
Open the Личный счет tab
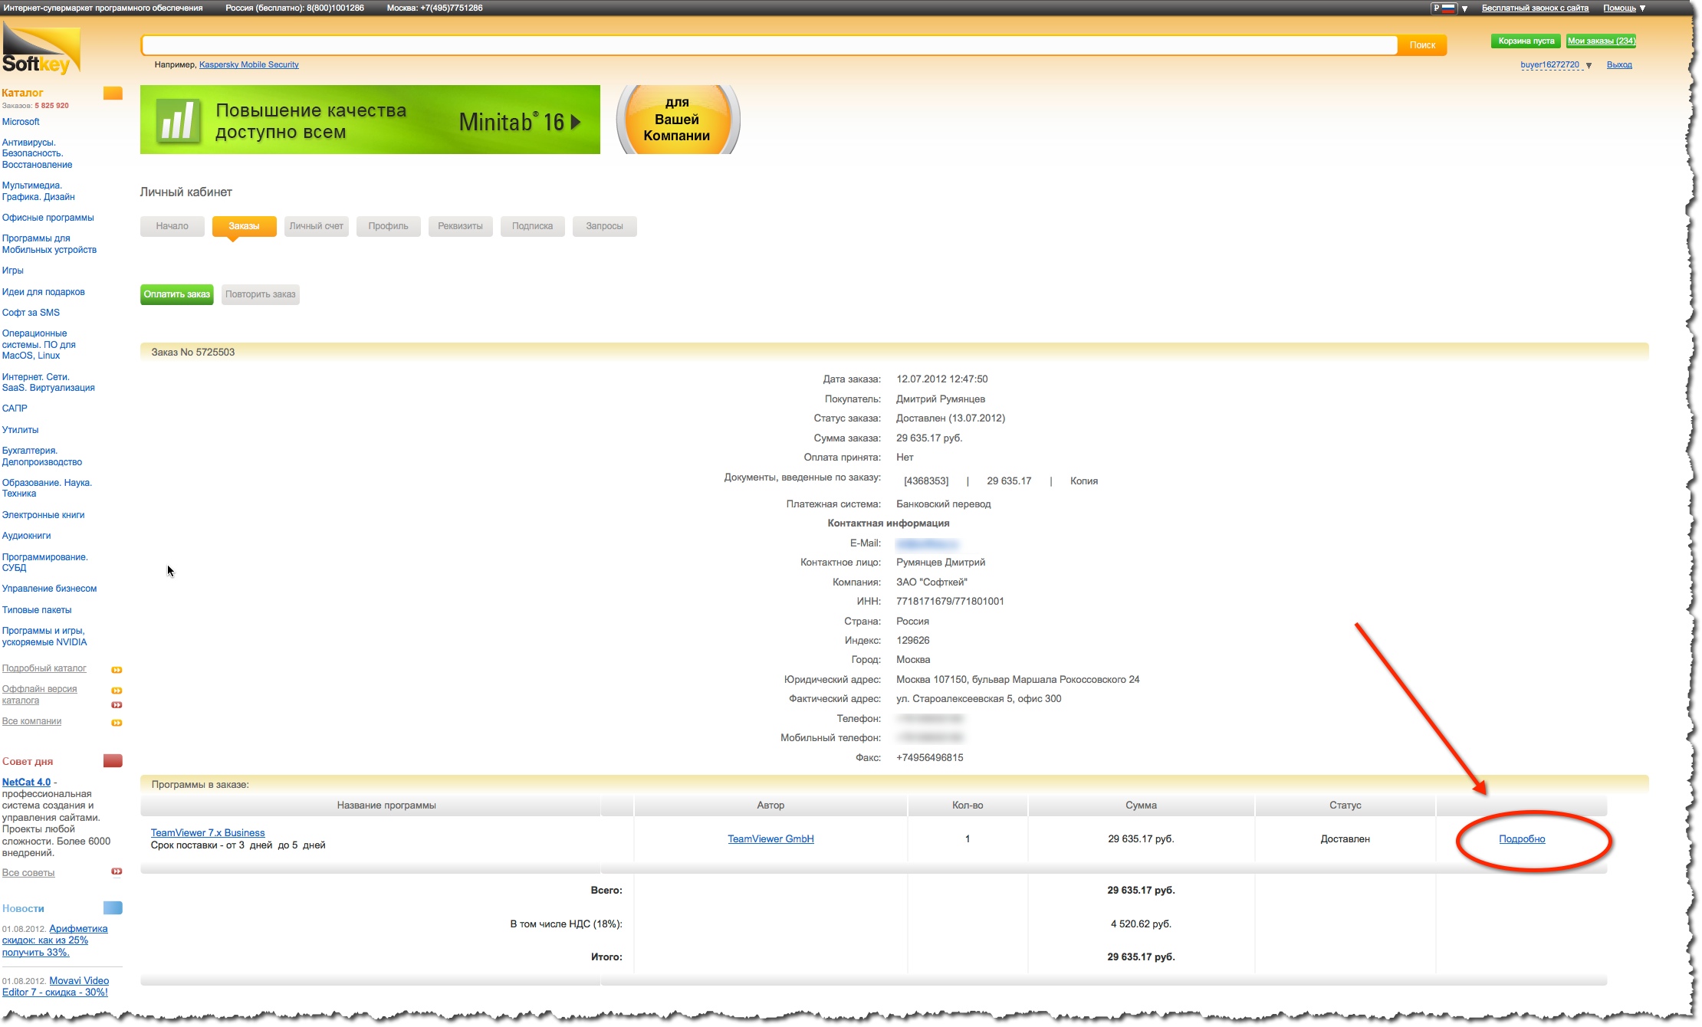click(316, 226)
